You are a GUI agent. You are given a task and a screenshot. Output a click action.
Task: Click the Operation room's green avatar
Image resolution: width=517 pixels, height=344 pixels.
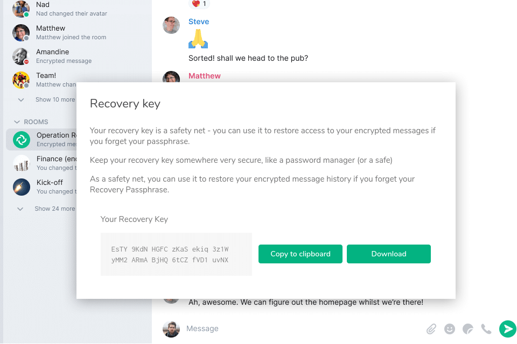click(x=20, y=140)
